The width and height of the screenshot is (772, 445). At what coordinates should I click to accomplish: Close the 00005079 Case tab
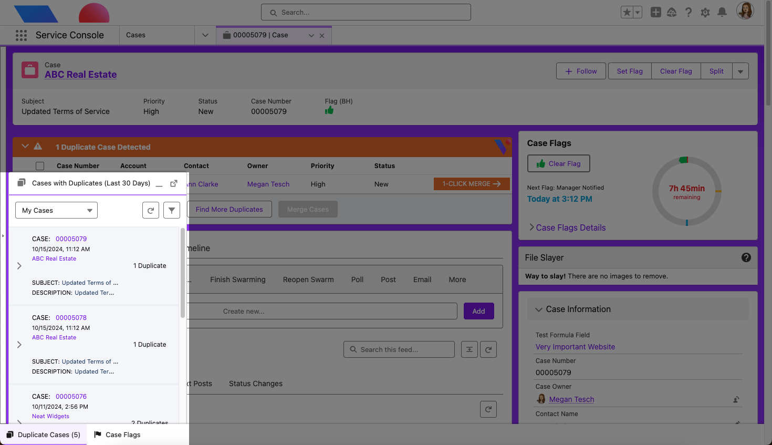point(322,36)
